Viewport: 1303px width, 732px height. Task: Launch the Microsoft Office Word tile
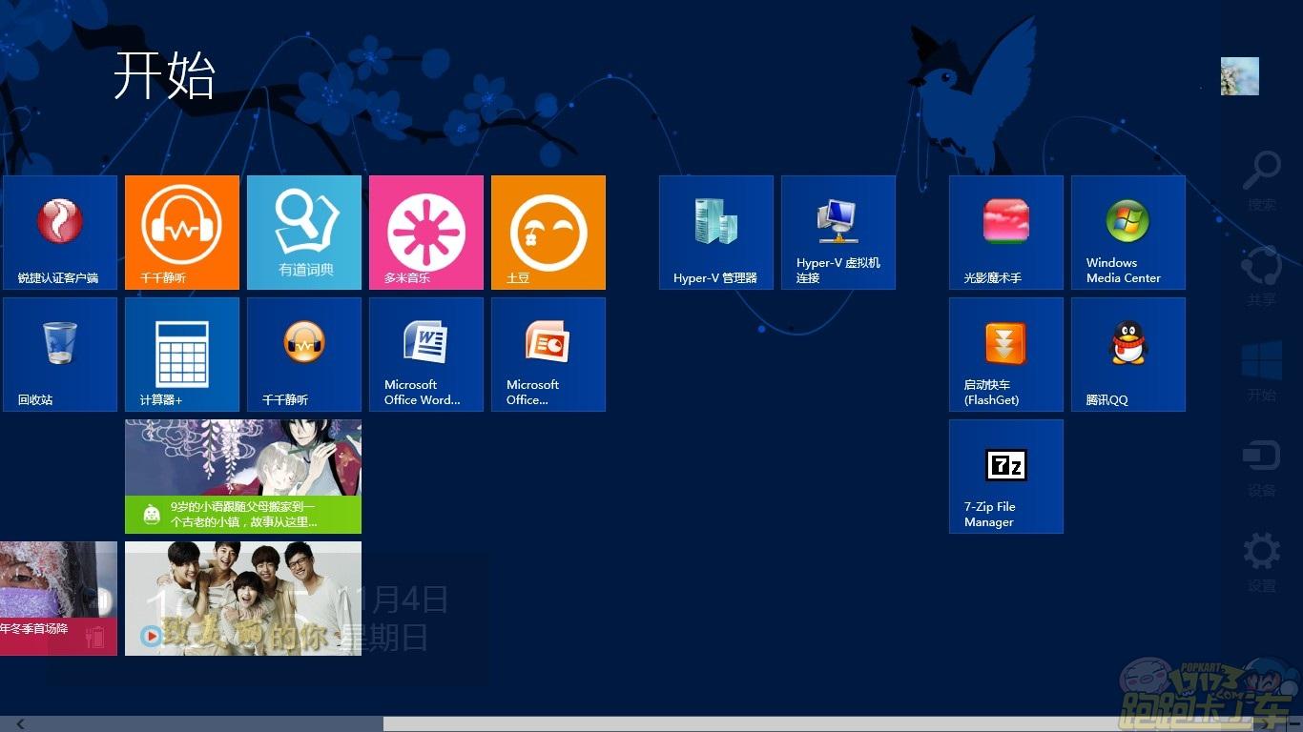pos(426,355)
